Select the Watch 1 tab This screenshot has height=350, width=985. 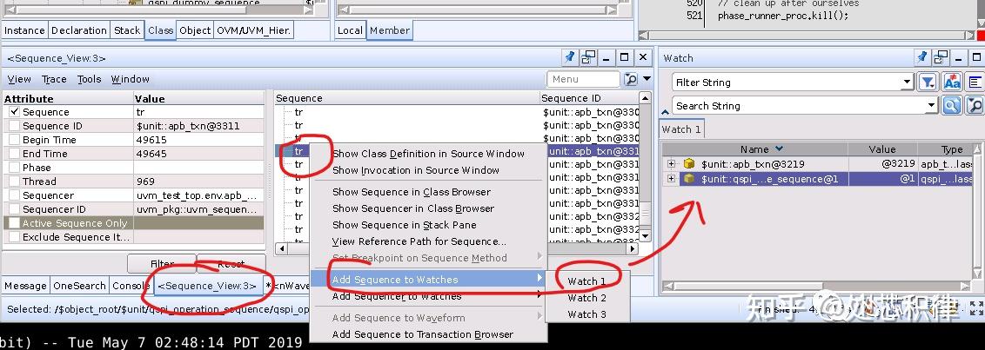click(x=681, y=129)
